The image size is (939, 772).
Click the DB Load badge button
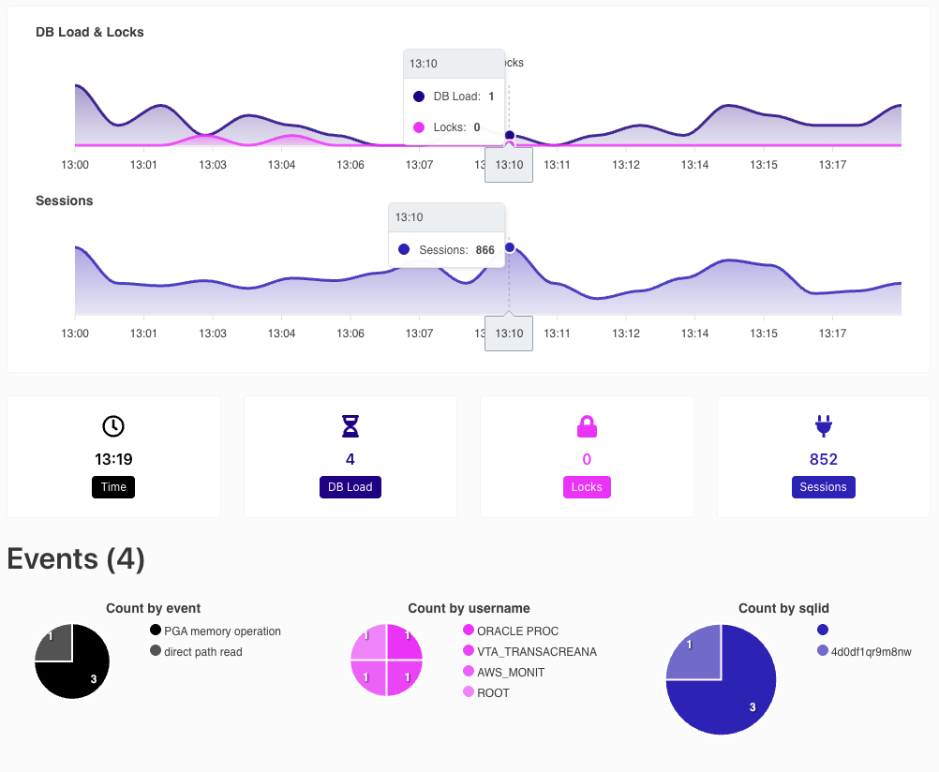pyautogui.click(x=350, y=487)
